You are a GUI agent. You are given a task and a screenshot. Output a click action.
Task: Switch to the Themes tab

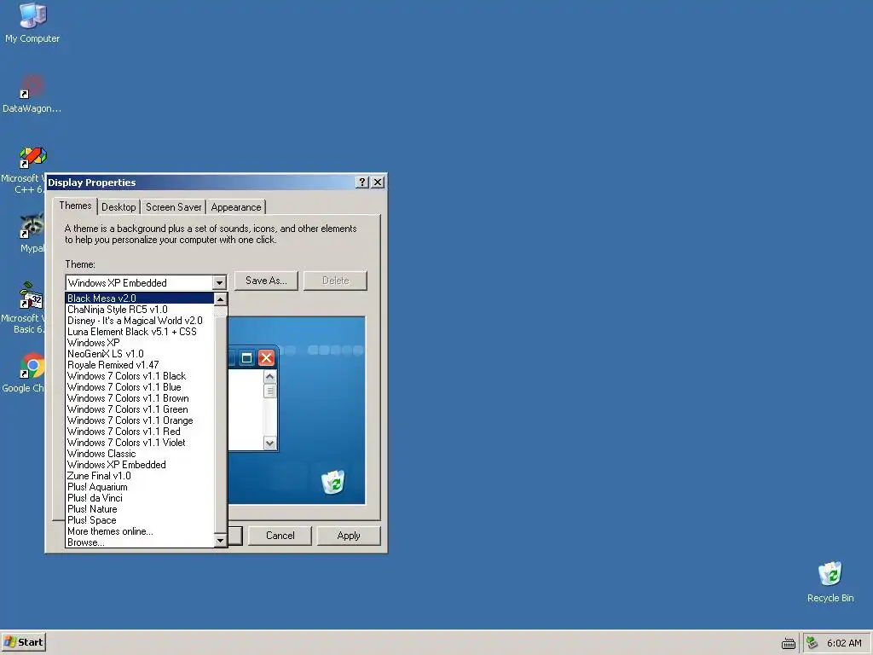pos(75,206)
